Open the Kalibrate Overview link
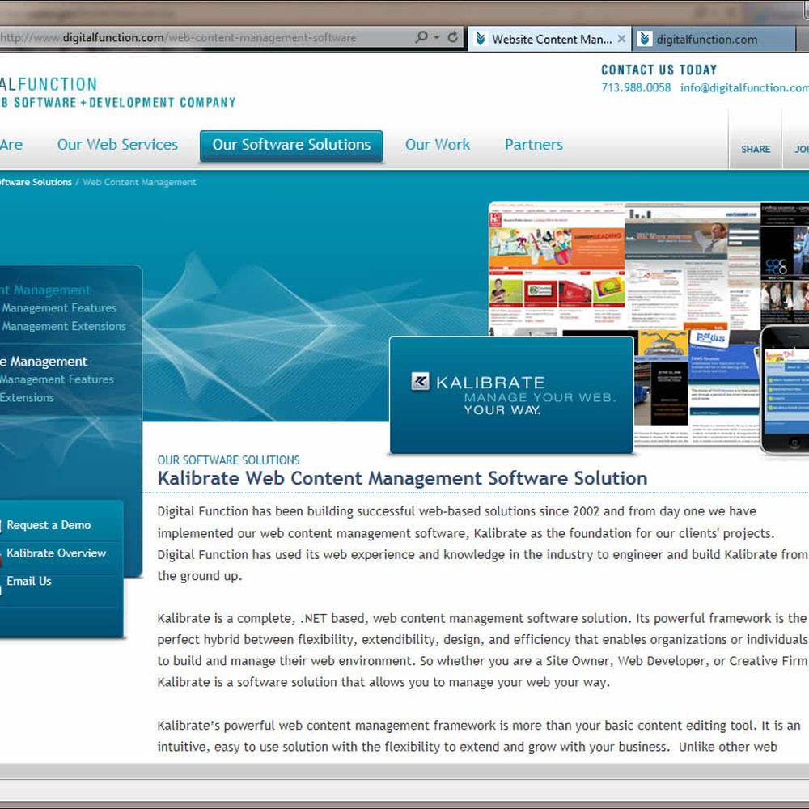Image resolution: width=809 pixels, height=809 pixels. (57, 553)
